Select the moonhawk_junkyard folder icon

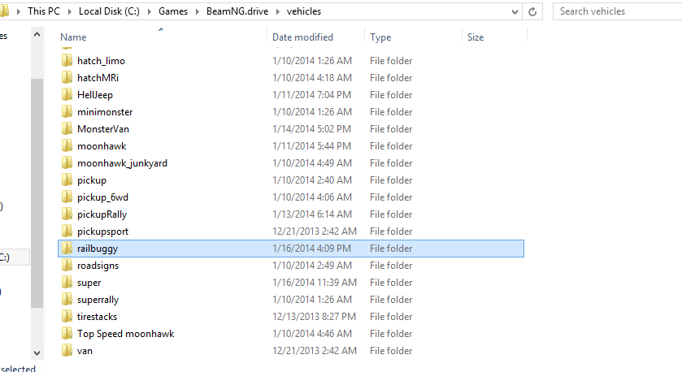(x=67, y=163)
